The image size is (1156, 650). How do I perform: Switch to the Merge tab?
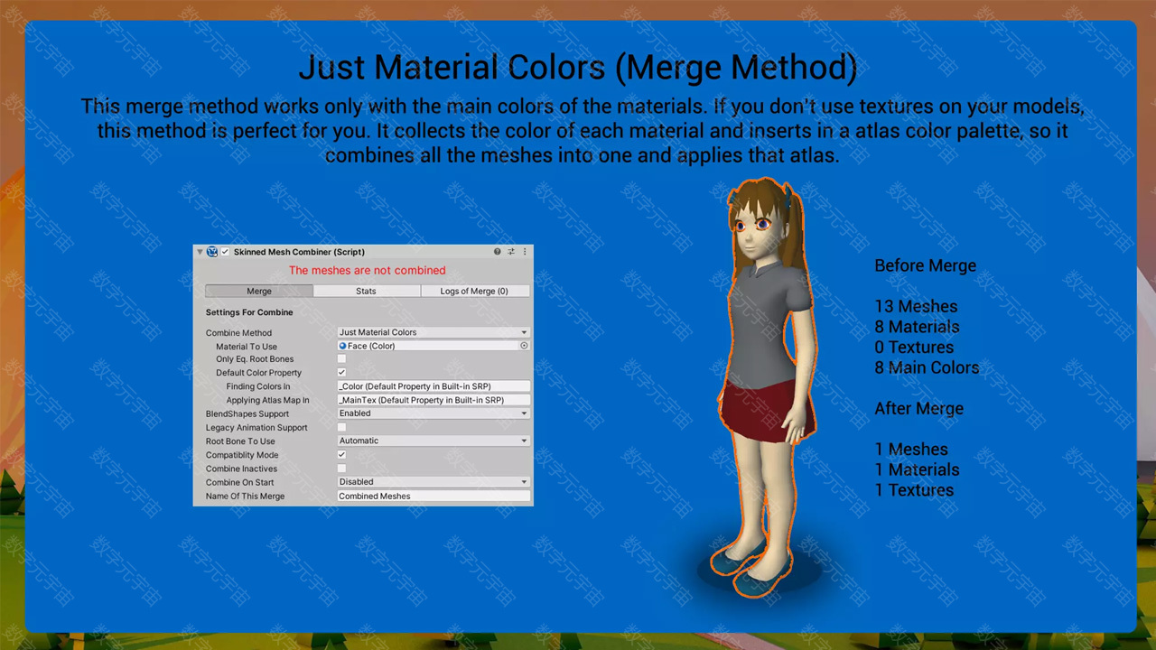[259, 291]
